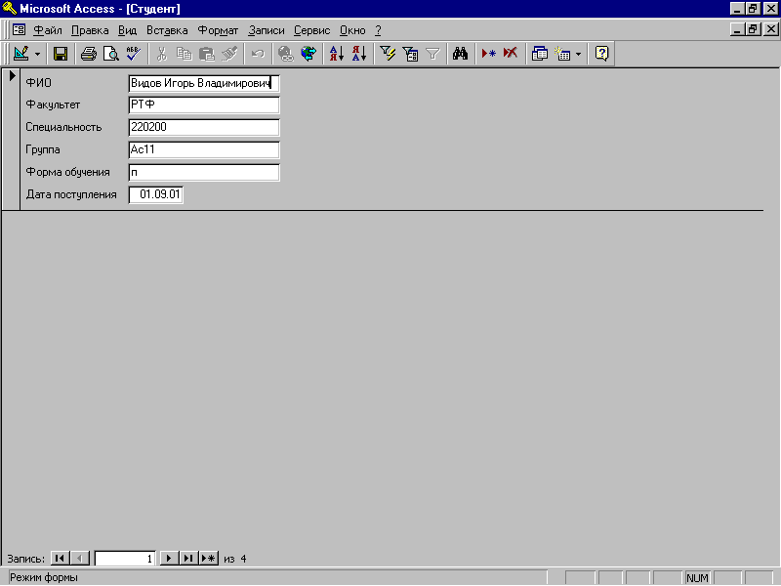Click the Дата поступления label
Image resolution: width=781 pixels, height=586 pixels.
pyautogui.click(x=71, y=194)
